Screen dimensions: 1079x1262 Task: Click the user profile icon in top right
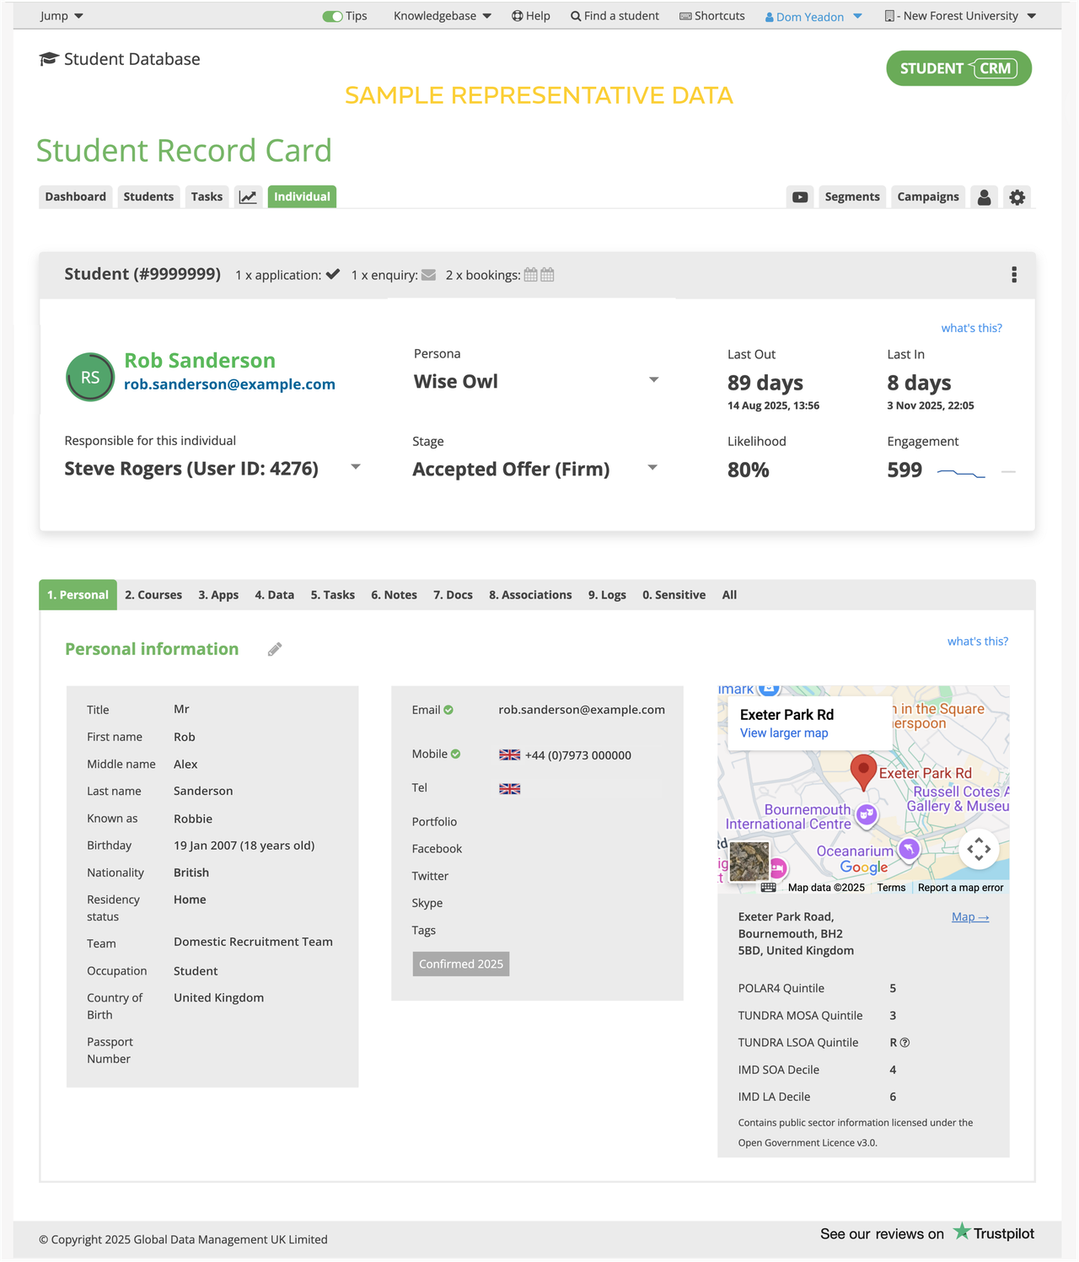click(x=984, y=196)
